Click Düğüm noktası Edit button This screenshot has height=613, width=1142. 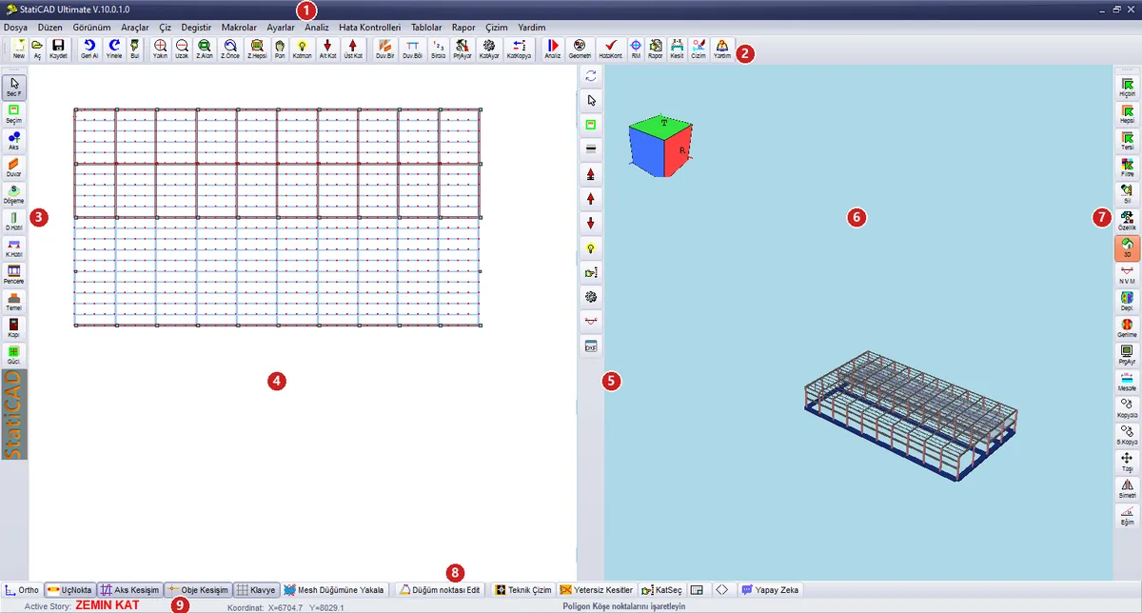439,590
